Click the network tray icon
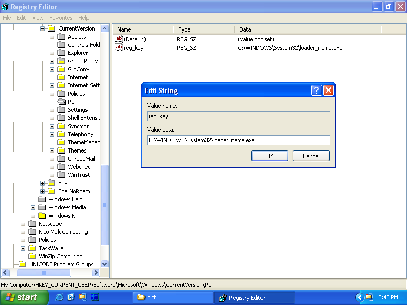407x305 pixels. click(x=369, y=297)
